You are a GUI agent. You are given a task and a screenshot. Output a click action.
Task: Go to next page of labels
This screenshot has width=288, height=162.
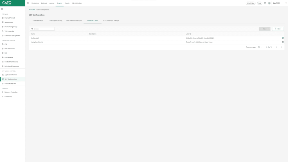pos(282,47)
